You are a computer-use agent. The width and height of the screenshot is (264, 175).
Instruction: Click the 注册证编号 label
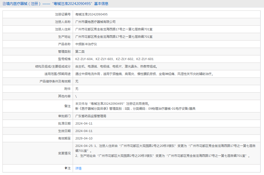(63, 14)
